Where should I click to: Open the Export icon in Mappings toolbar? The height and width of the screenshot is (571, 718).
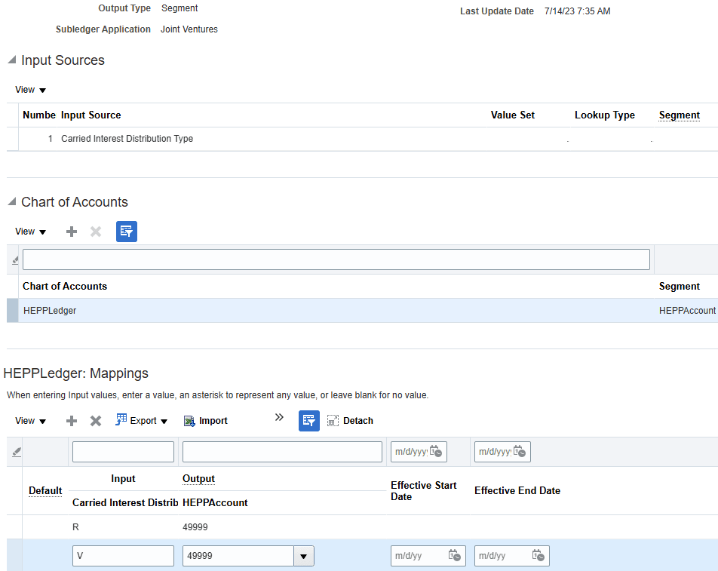pyautogui.click(x=141, y=420)
